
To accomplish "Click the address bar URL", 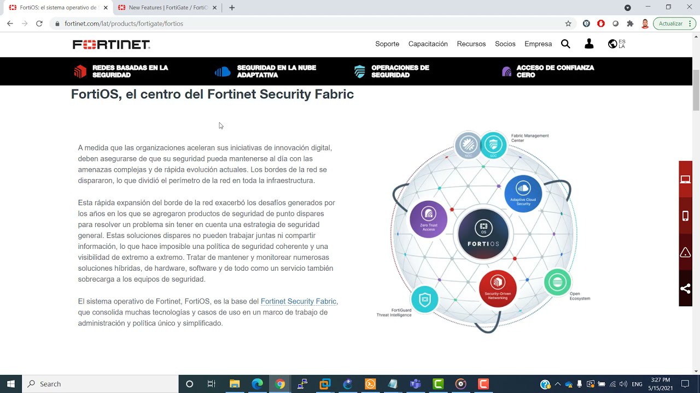I will pos(124,23).
